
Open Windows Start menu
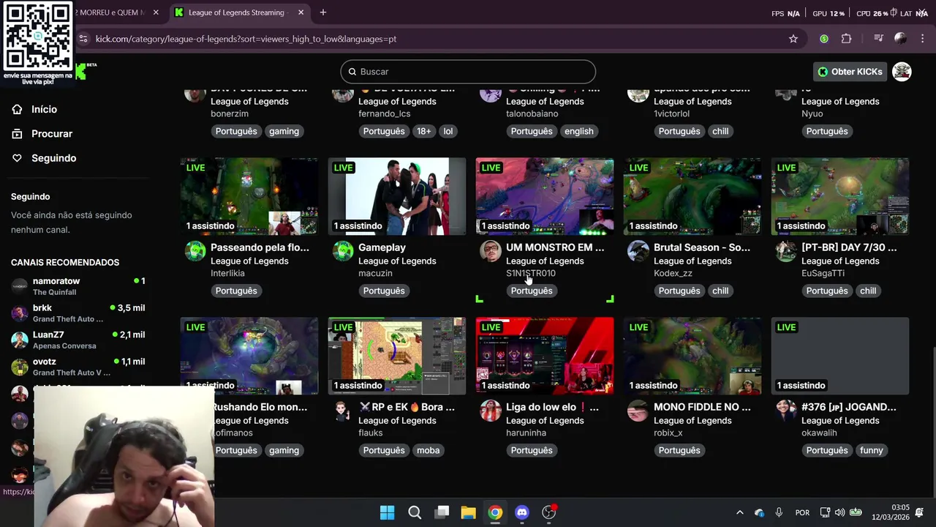click(388, 512)
